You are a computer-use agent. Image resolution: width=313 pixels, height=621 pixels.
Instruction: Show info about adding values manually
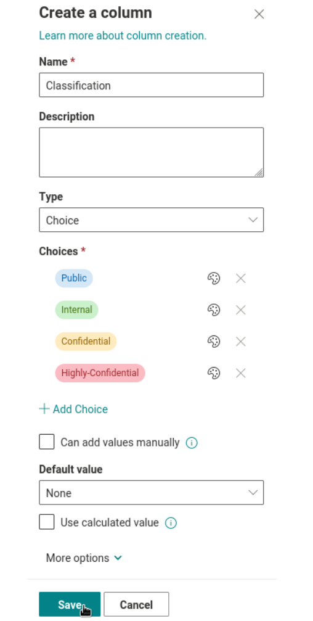pyautogui.click(x=192, y=442)
